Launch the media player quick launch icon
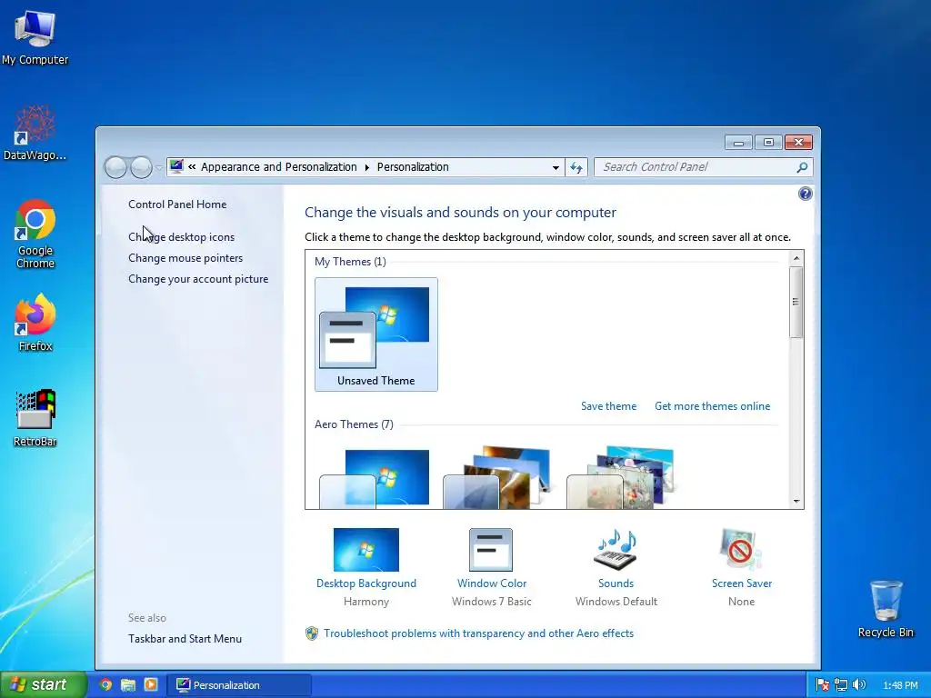This screenshot has height=698, width=931. pyautogui.click(x=151, y=685)
